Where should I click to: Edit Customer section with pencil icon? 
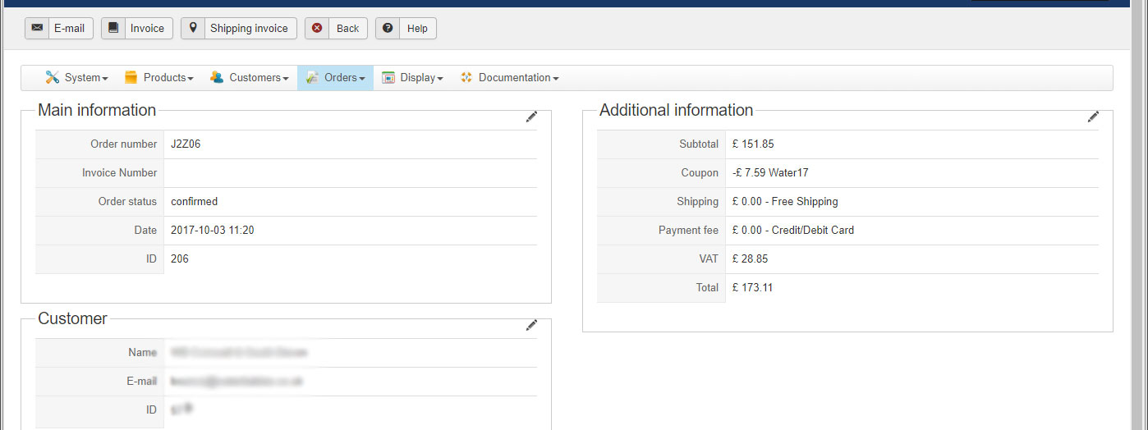click(531, 326)
